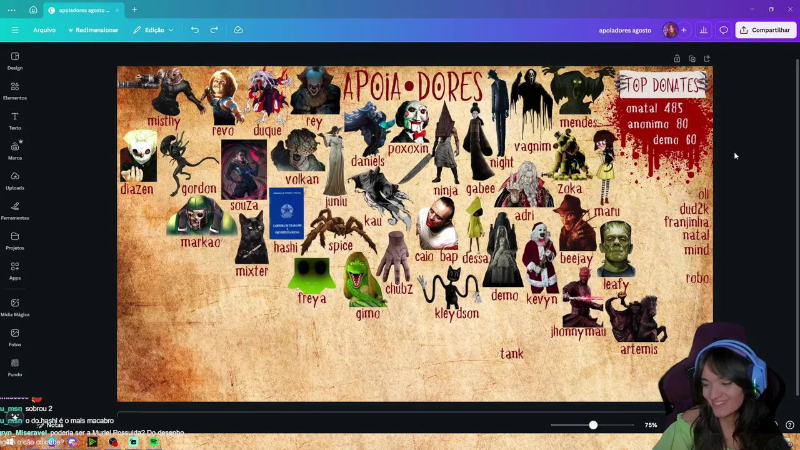The image size is (800, 450).
Task: Select the black cat image above mixter
Action: pyautogui.click(x=251, y=237)
